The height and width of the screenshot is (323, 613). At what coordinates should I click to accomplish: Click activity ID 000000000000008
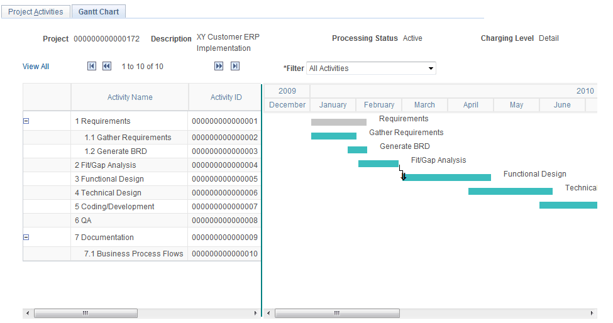click(x=225, y=221)
